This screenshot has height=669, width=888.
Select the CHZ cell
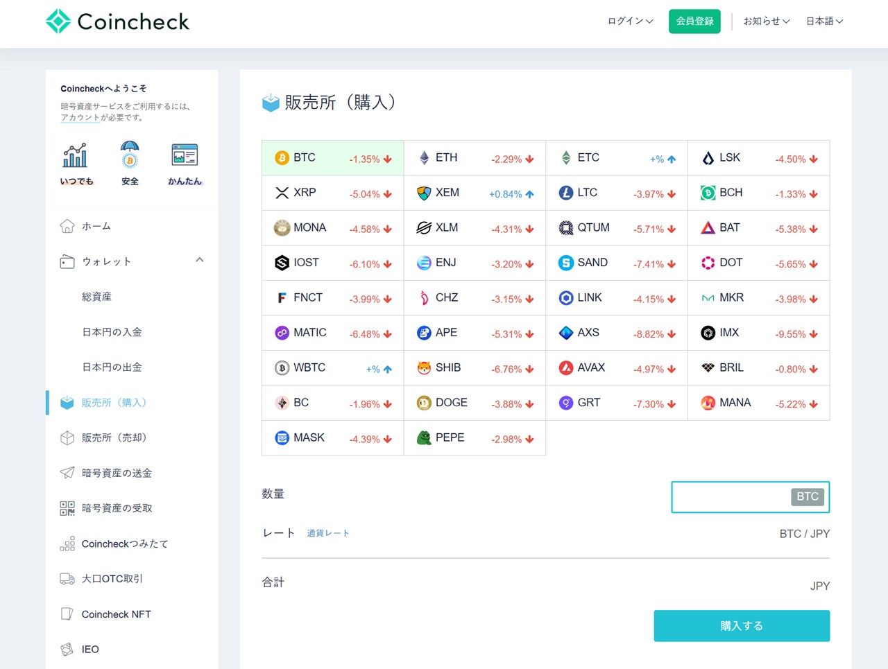475,298
